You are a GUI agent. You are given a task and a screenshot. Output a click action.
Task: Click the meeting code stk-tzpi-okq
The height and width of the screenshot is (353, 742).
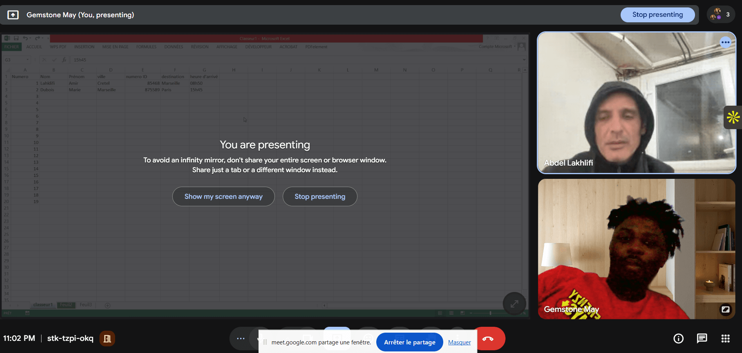point(70,338)
